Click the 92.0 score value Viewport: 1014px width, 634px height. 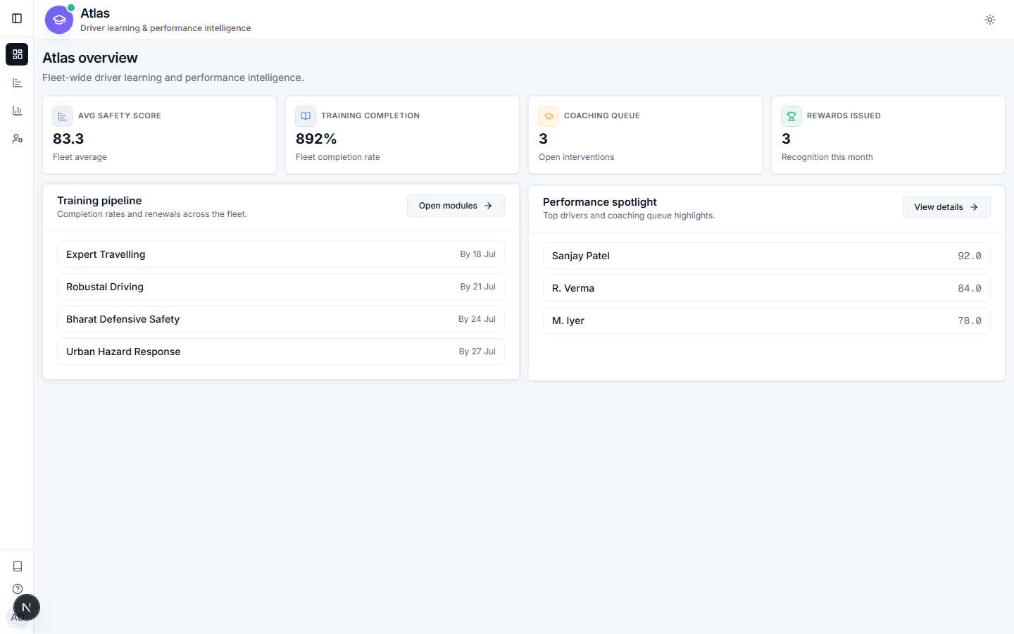970,256
